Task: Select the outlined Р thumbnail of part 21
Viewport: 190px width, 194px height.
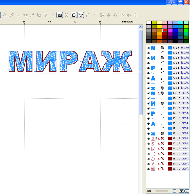Action: click(153, 149)
